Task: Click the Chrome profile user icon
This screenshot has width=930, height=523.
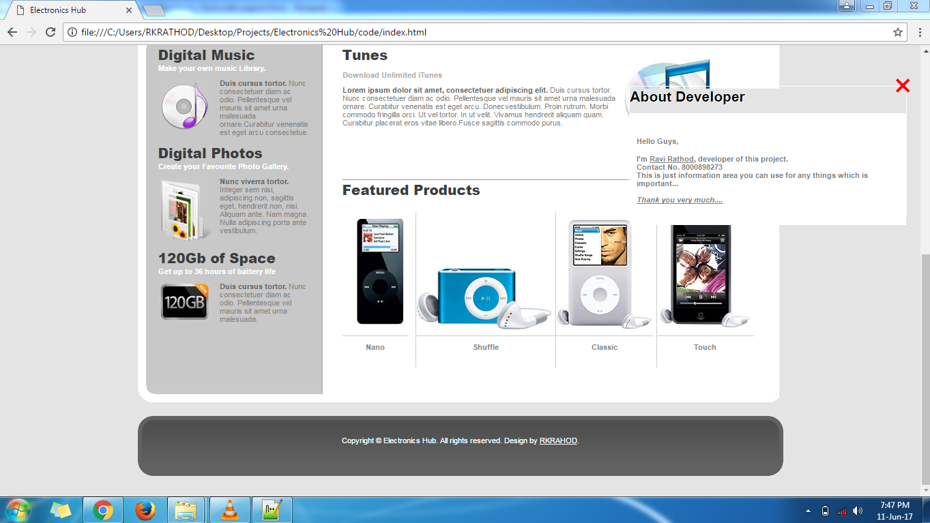Action: coord(847,6)
